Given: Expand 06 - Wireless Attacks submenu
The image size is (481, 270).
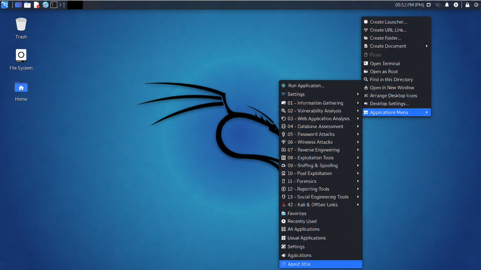Looking at the screenshot, I should [x=320, y=142].
